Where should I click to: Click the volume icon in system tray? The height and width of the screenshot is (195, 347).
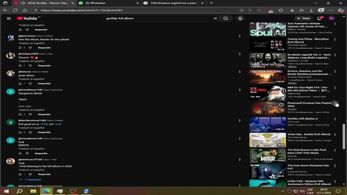click(302, 191)
